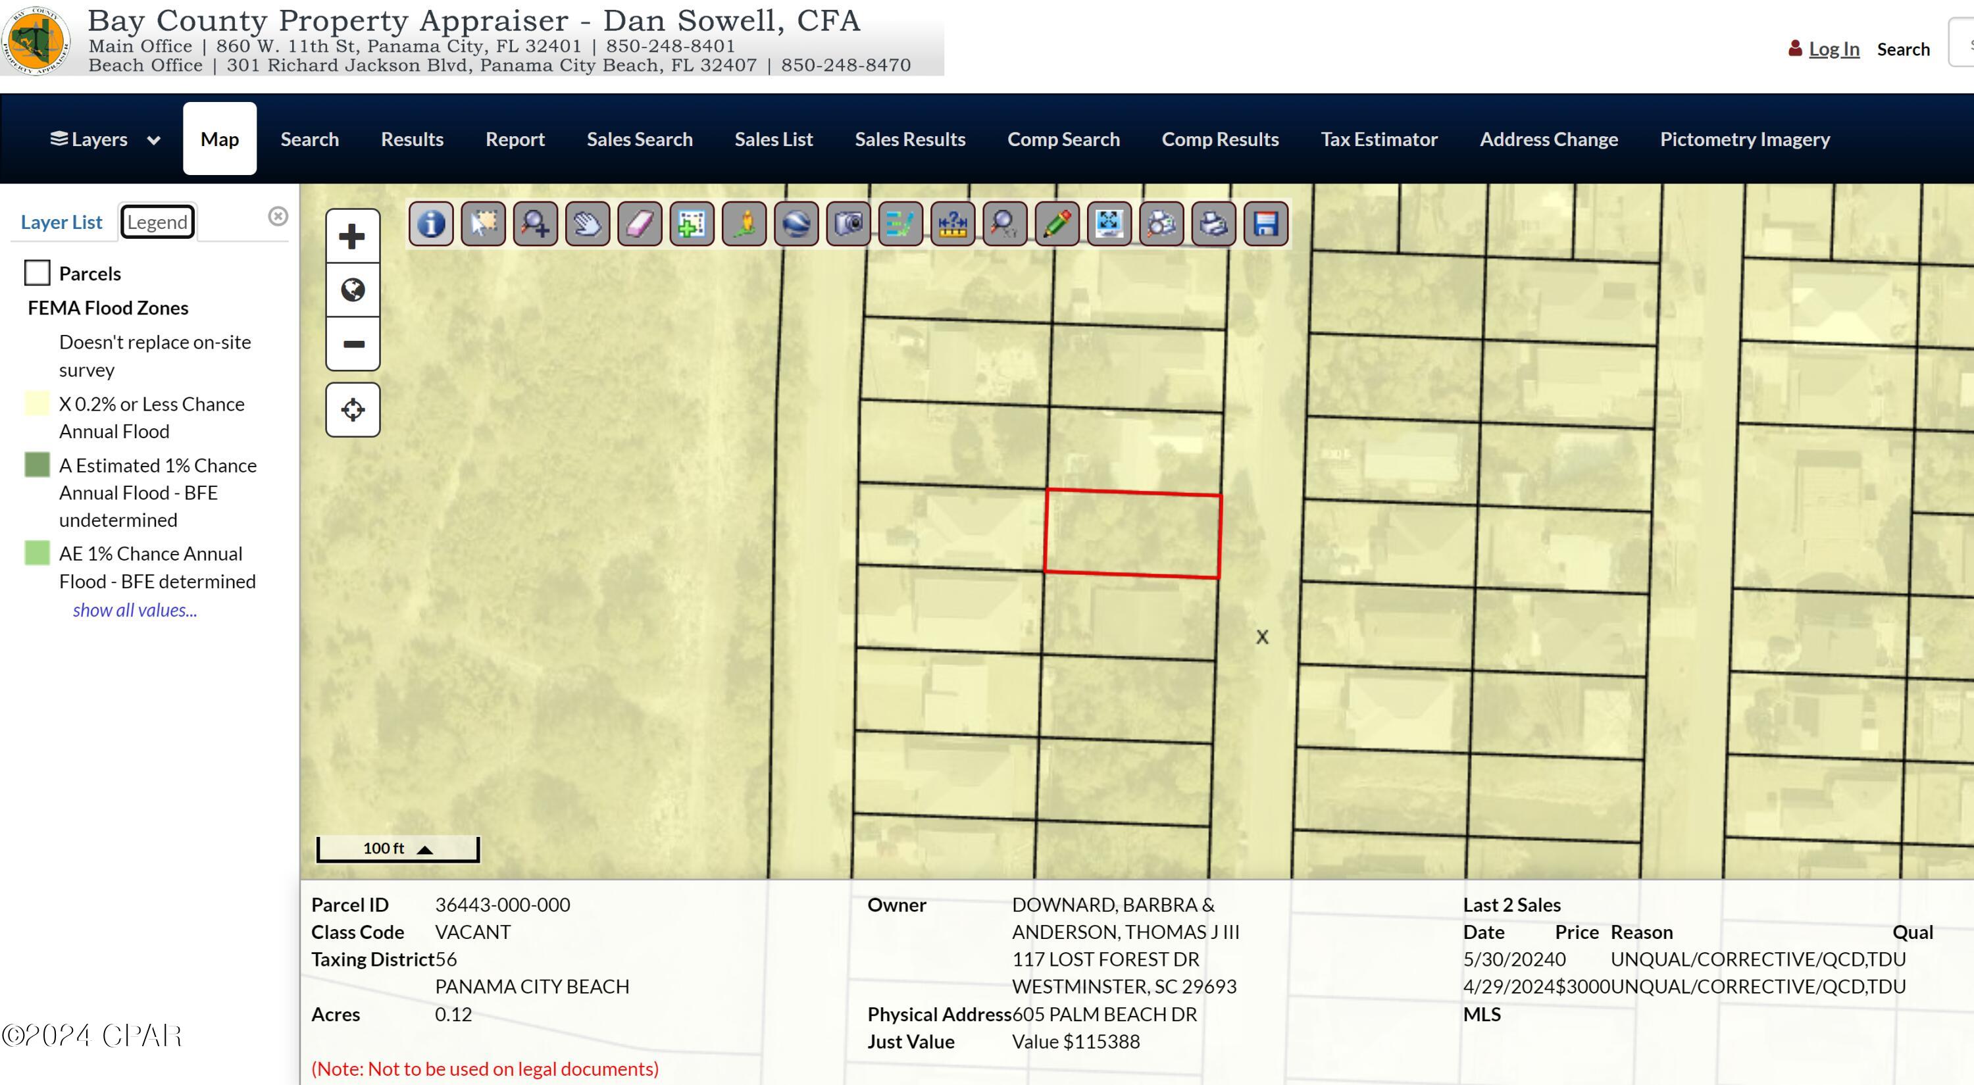Select the green pencil draw tool
Image resolution: width=1974 pixels, height=1085 pixels.
pos(1057,224)
